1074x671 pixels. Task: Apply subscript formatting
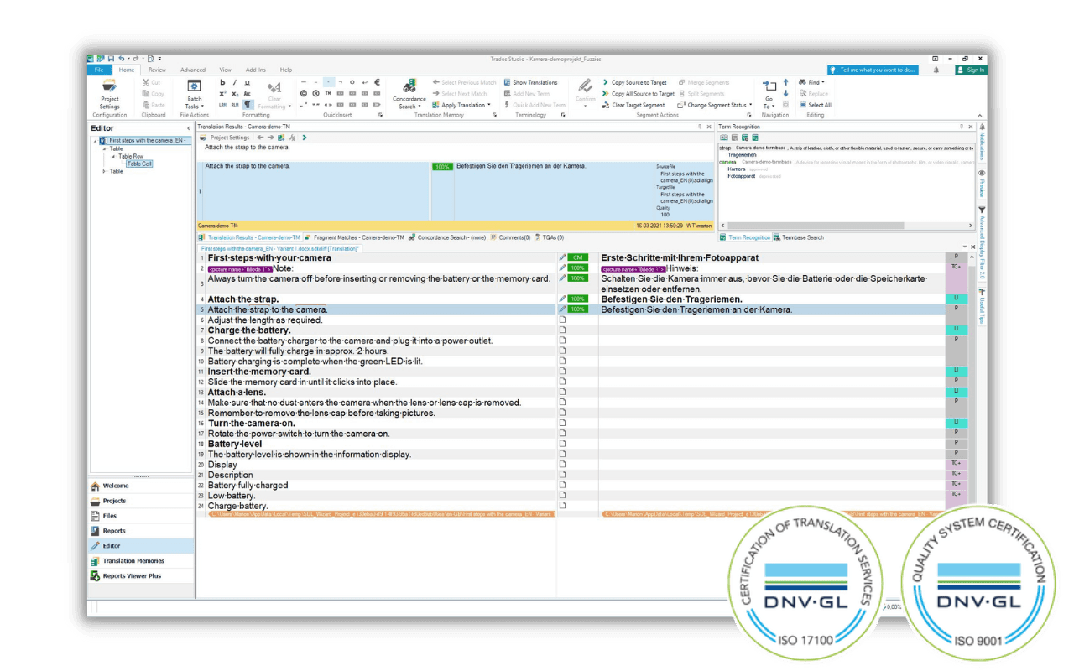click(x=235, y=94)
